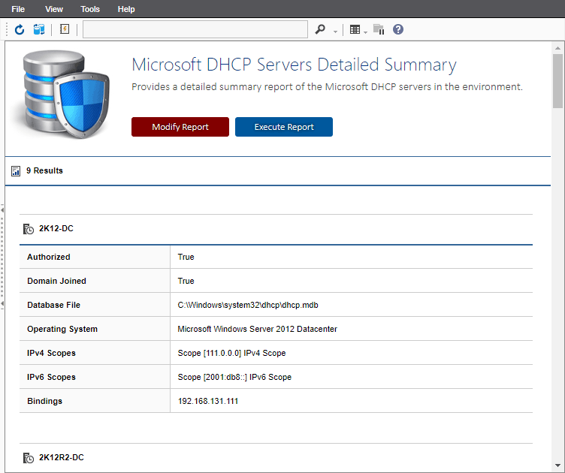
Task: Click the lightning bolt report icon
Action: (65, 29)
